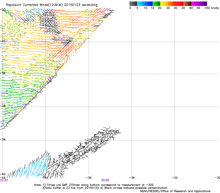The image size is (220, 193).
Task: Click the legend label 40
Action: pos(191,8)
